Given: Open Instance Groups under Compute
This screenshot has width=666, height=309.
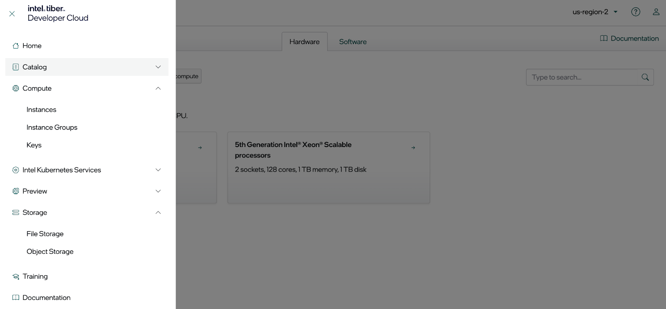Looking at the screenshot, I should pos(52,128).
